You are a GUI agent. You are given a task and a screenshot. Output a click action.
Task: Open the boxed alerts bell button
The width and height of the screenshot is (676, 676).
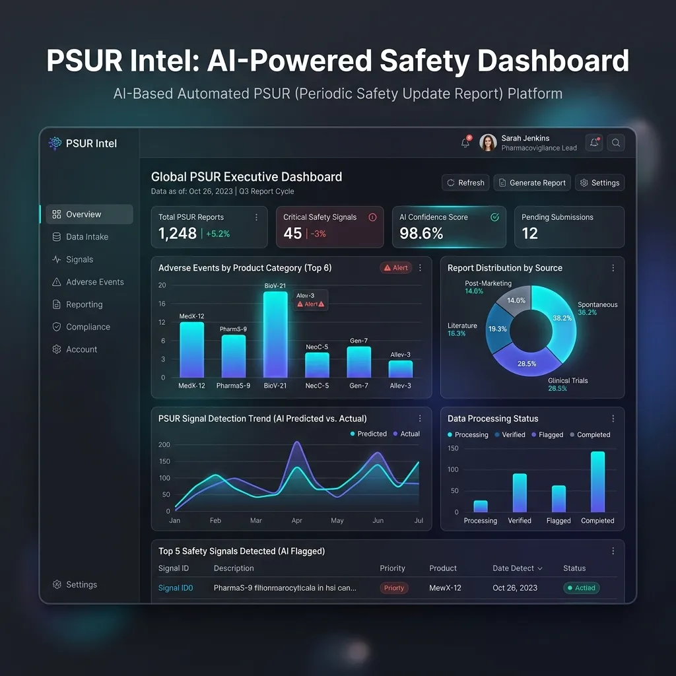594,143
